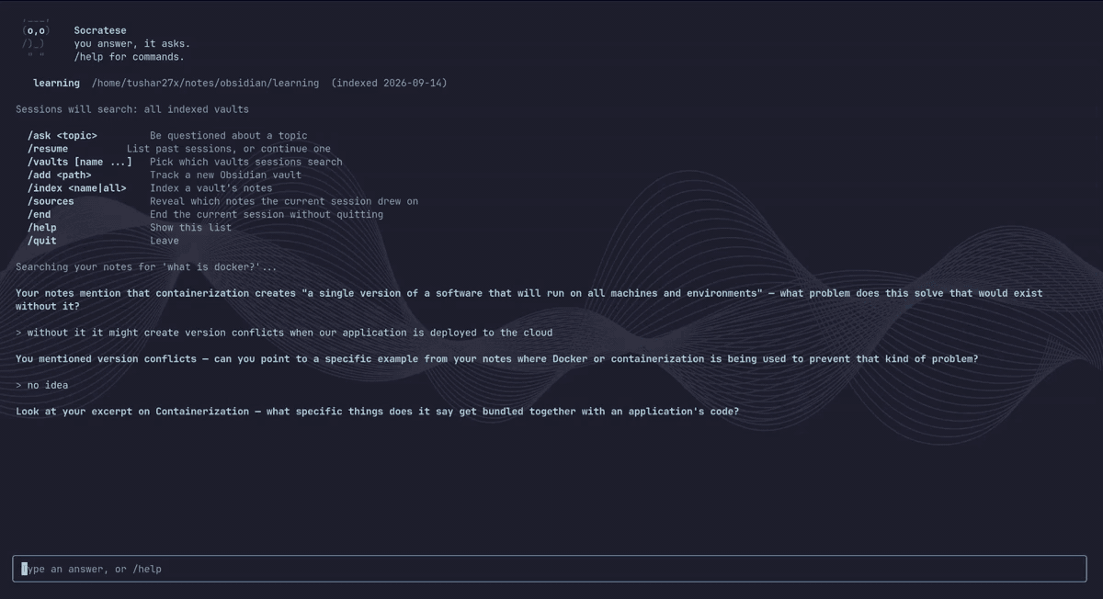1103x599 pixels.
Task: Click the vault path /home/tushar27x/notes/obsidian/learning
Action: click(x=206, y=83)
